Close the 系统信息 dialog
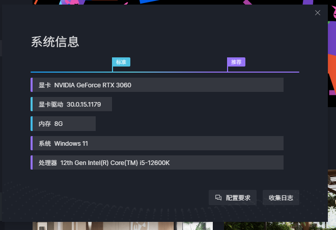This screenshot has width=336, height=230. click(x=318, y=13)
